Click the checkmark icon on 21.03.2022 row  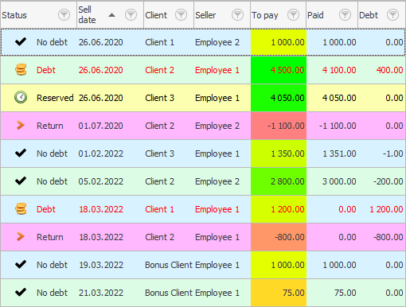point(21,292)
